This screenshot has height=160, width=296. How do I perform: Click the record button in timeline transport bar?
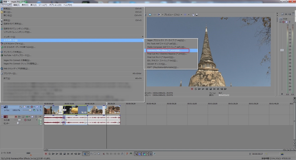46,154
